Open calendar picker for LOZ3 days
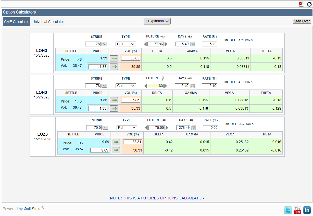Screen dimensions: 313x216 [193, 128]
